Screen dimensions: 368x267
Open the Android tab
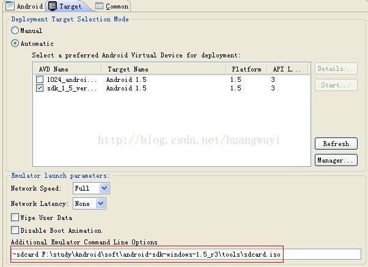[24, 6]
